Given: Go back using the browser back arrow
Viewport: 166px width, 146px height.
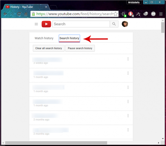Looking at the screenshot, I should click(x=5, y=14).
